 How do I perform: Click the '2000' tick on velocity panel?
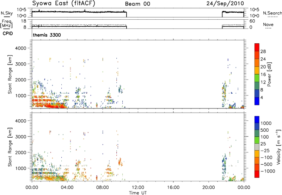coord(20,152)
